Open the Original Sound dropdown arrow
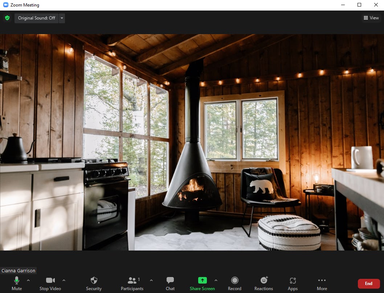 62,18
